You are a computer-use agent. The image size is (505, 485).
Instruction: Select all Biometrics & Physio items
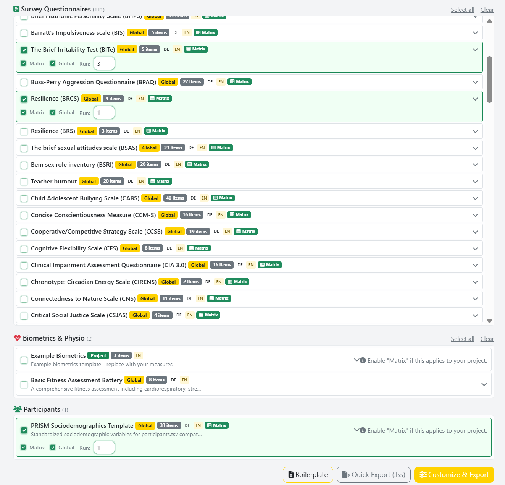pos(463,339)
